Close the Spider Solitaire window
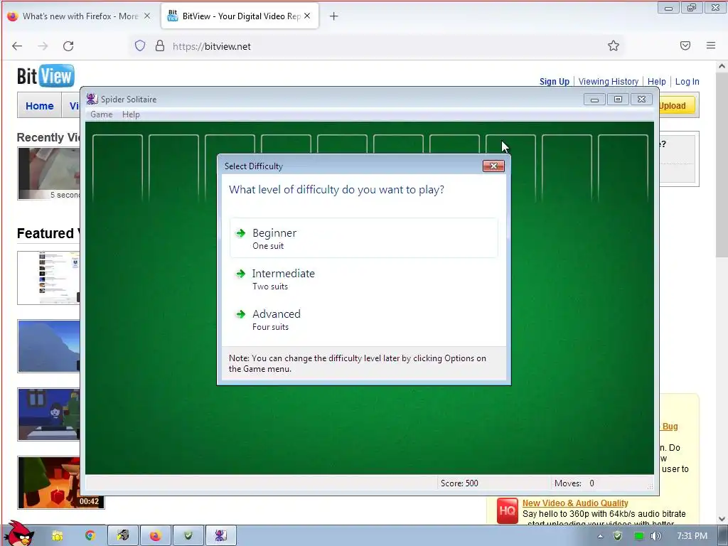Image resolution: width=728 pixels, height=546 pixels. (x=642, y=100)
